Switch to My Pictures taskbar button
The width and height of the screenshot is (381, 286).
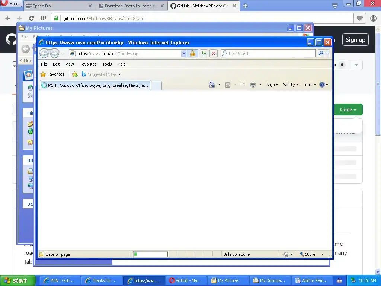[x=228, y=280]
